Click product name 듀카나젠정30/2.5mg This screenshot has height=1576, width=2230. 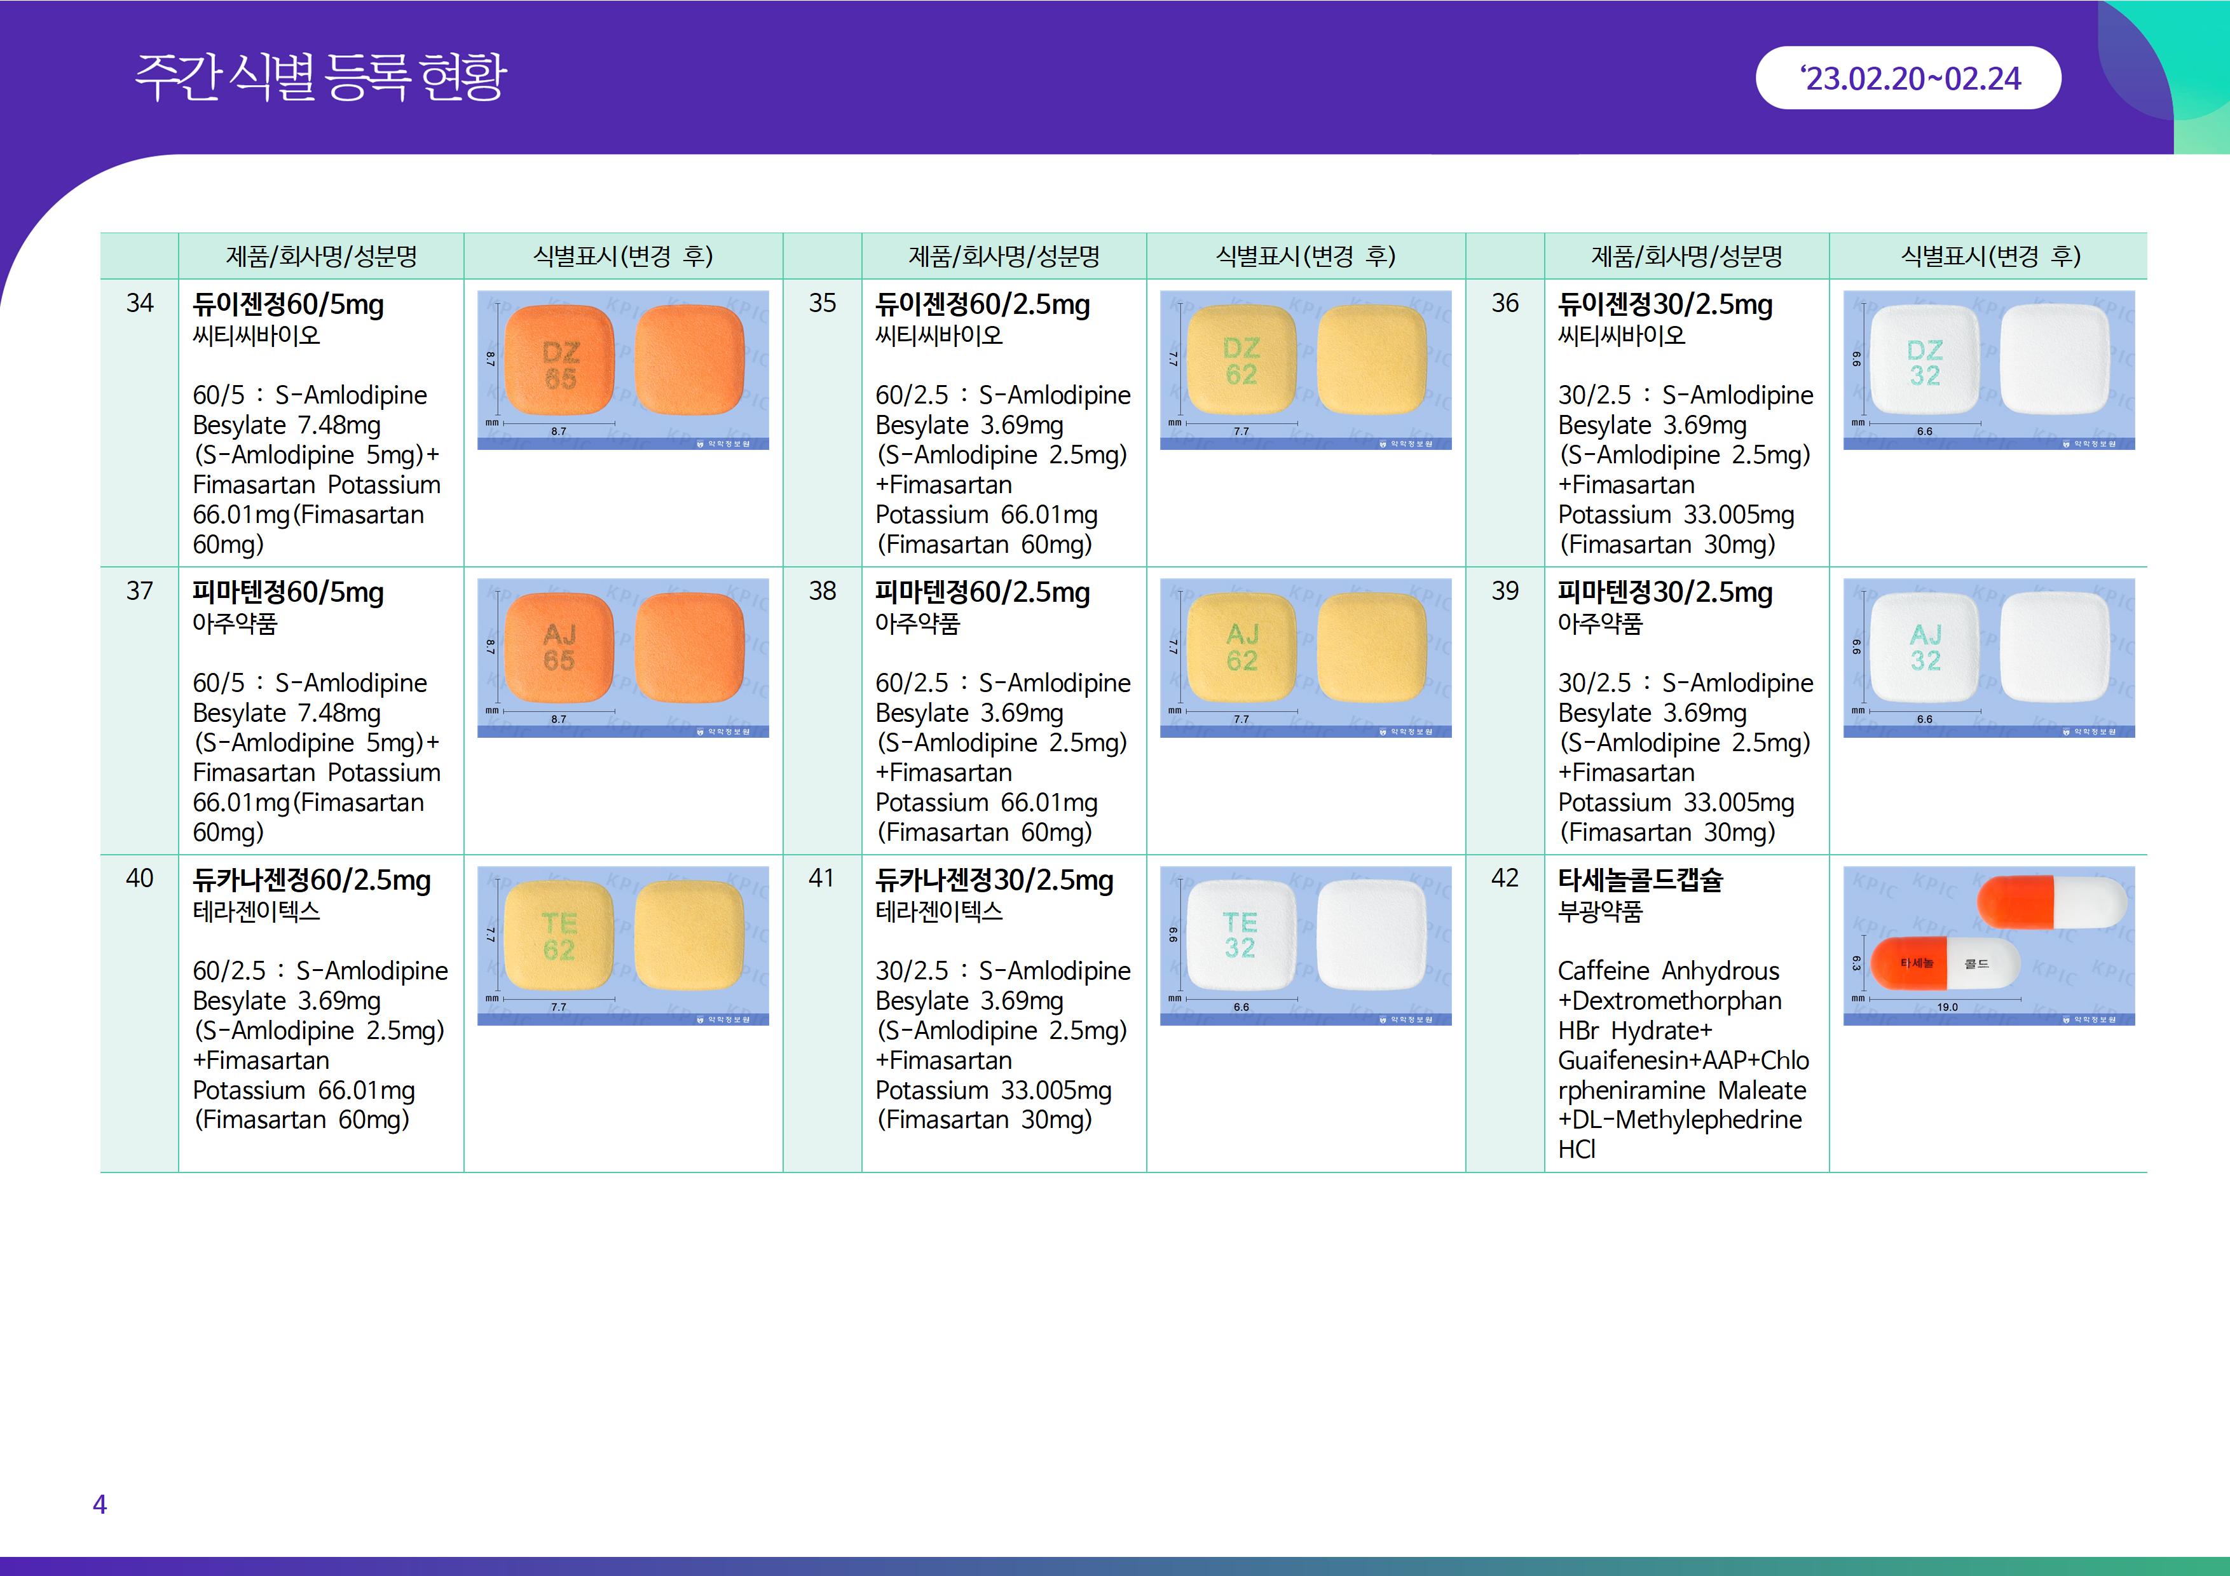(994, 880)
